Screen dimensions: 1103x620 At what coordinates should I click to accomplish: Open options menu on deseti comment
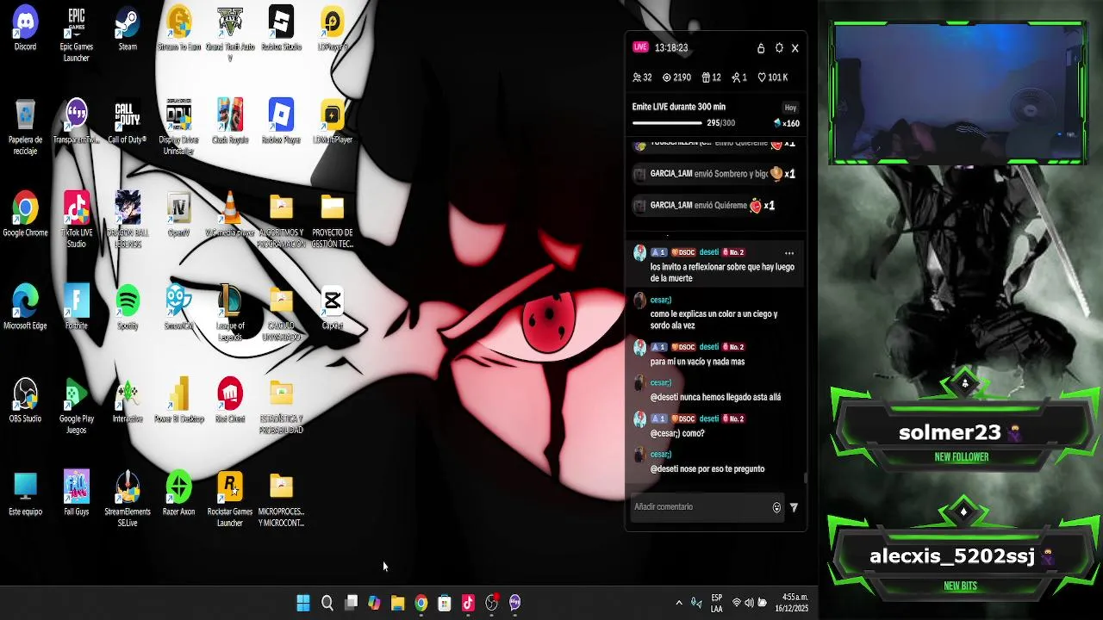click(x=788, y=253)
